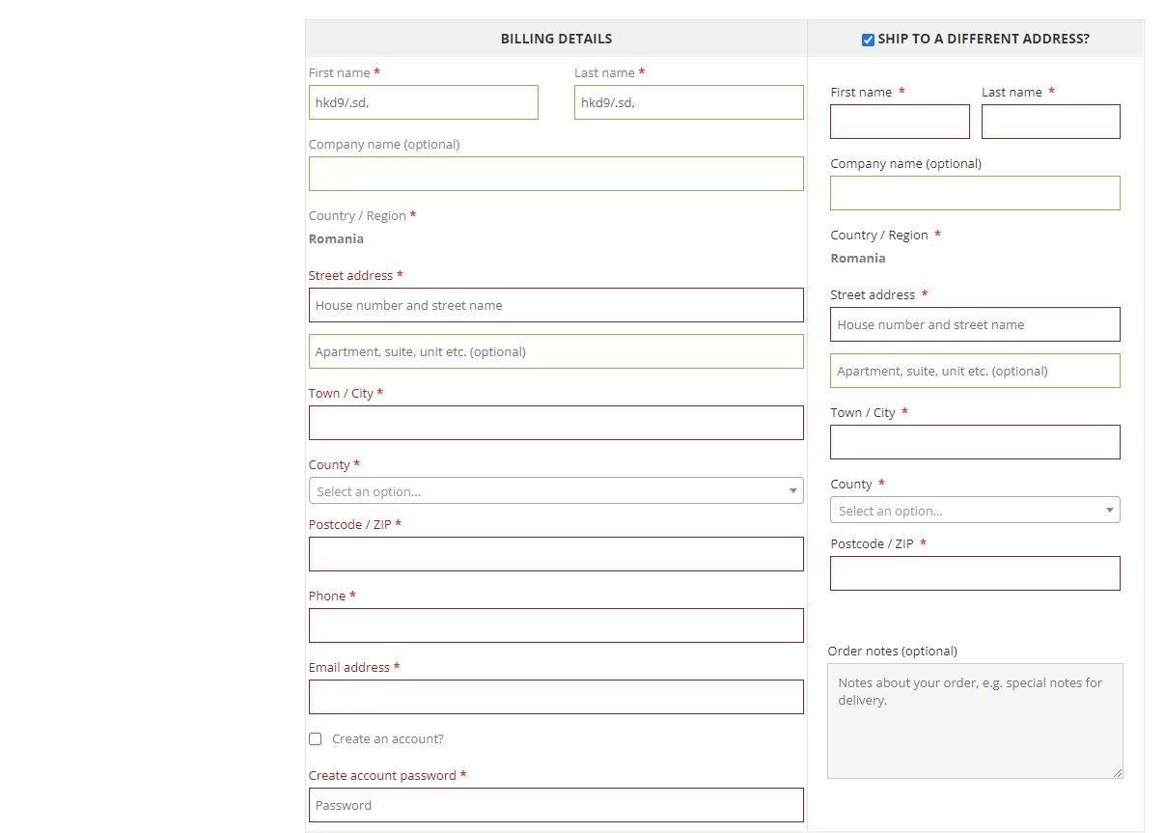The height and width of the screenshot is (833, 1165).
Task: Uncheck Ship to a different address checkbox
Action: 868,40
